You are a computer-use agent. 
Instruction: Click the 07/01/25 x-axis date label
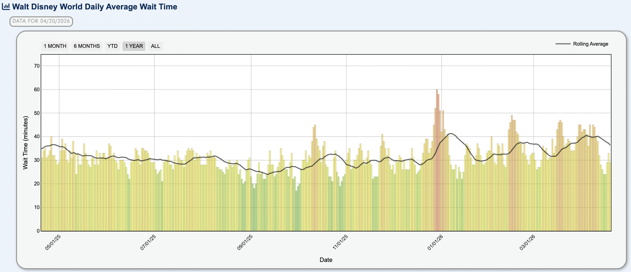pyautogui.click(x=148, y=242)
